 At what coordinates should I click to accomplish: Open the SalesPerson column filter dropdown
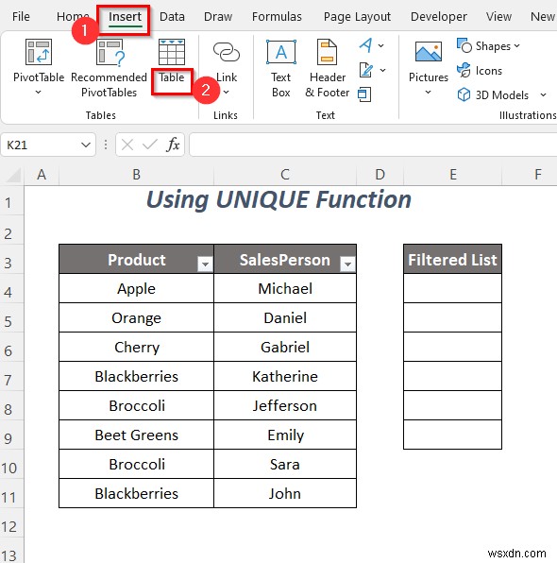pyautogui.click(x=347, y=264)
